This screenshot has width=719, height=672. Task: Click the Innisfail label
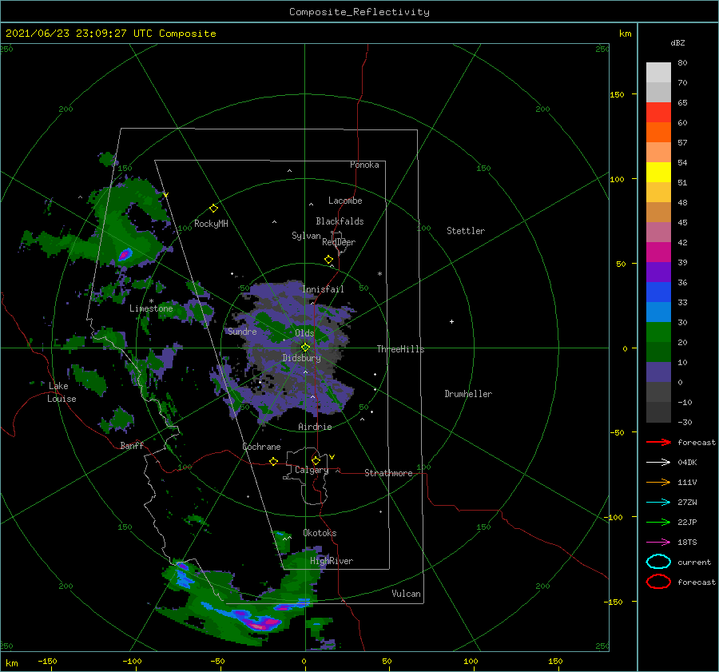coord(323,289)
